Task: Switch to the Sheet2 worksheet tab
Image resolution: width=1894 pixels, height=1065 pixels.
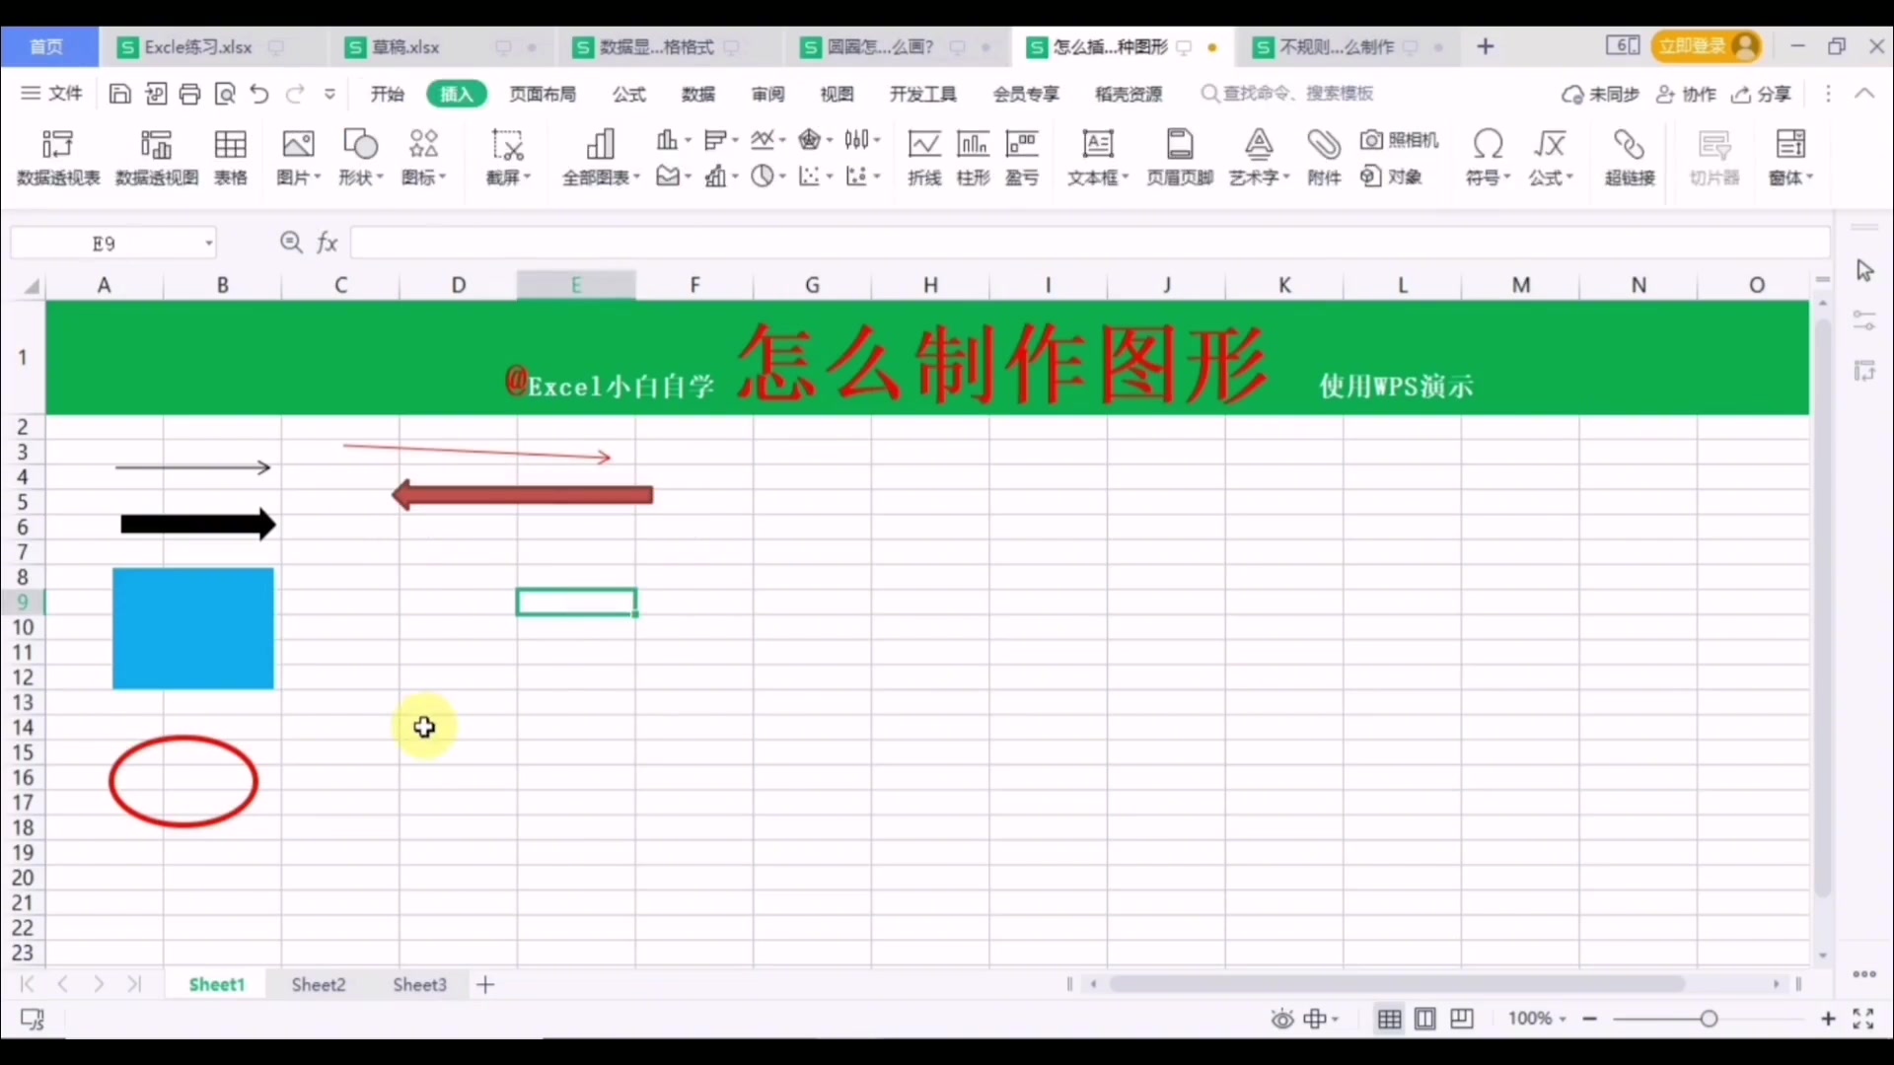Action: click(318, 983)
